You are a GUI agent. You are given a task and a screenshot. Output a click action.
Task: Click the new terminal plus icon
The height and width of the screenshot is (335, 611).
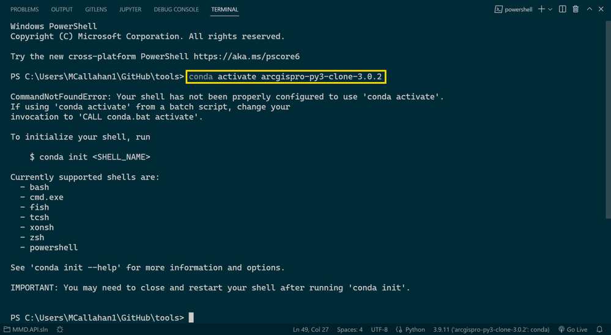click(541, 9)
